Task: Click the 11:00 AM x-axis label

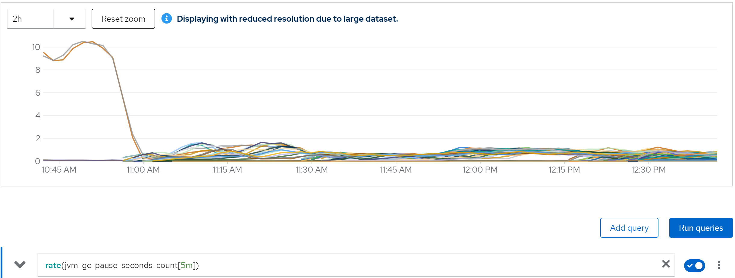Action: (143, 170)
